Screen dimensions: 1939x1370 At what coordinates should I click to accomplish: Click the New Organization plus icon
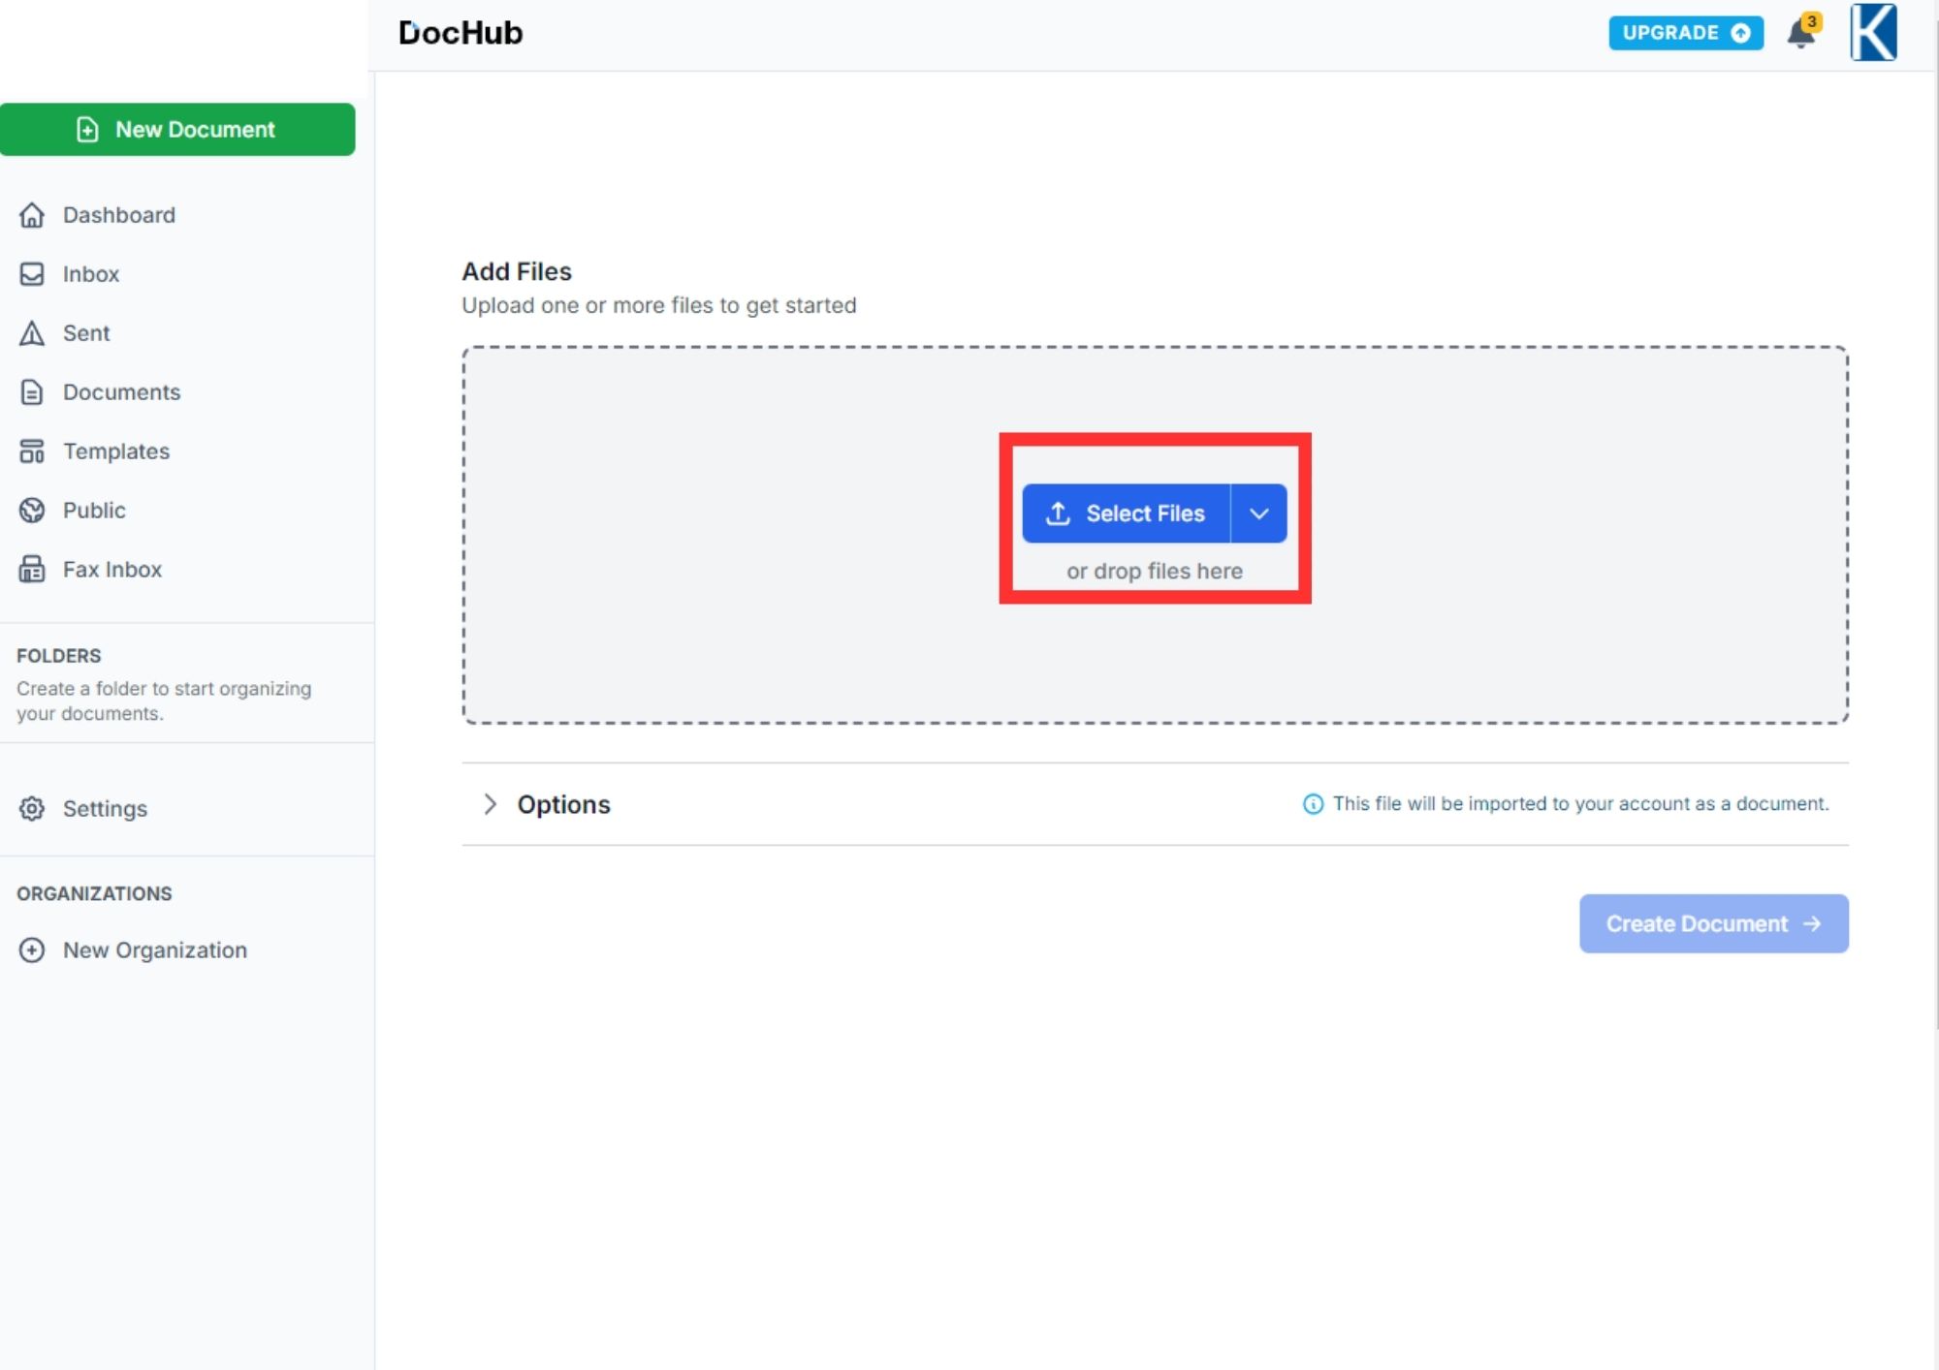coord(32,950)
